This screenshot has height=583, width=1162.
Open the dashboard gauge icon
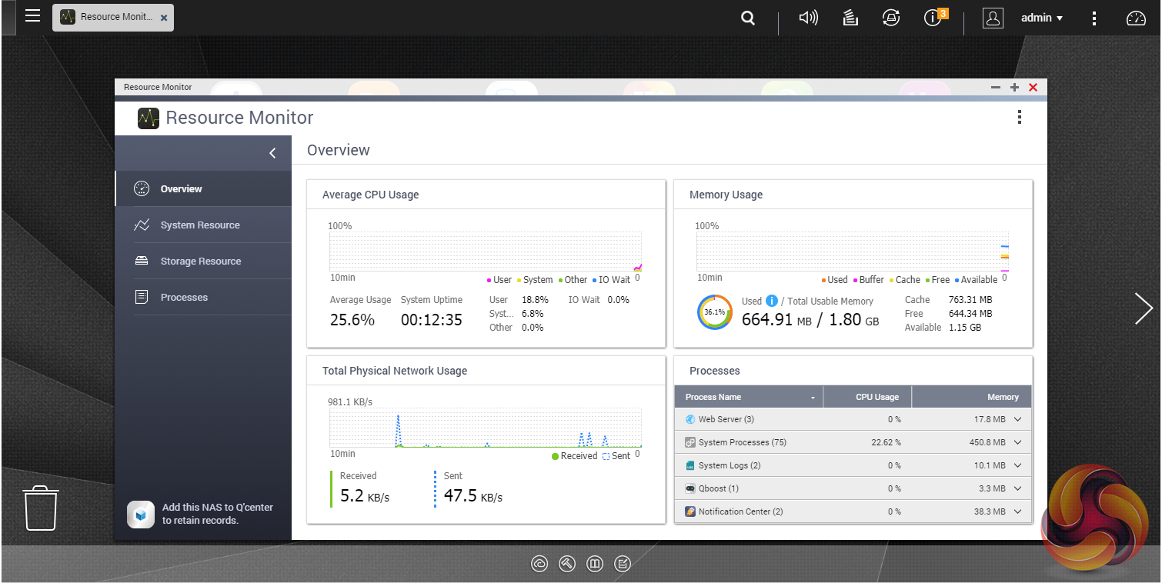(1136, 18)
